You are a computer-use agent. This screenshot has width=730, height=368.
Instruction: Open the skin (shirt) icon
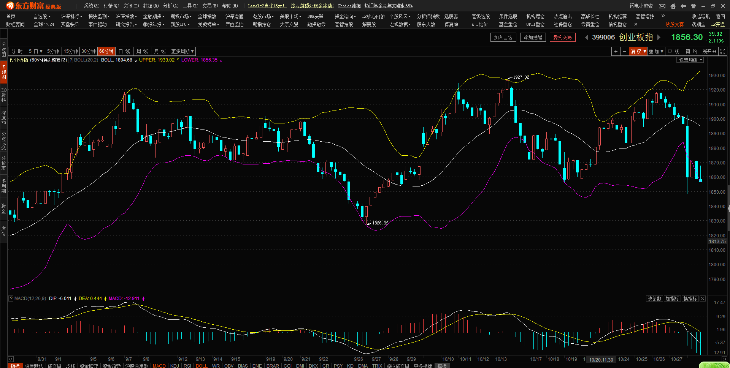693,6
